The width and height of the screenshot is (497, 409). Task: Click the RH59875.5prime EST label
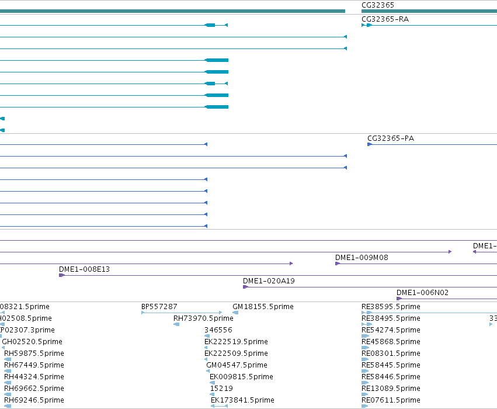[34, 353]
